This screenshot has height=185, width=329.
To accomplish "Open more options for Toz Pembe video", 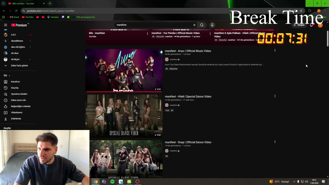I will coord(210,34).
